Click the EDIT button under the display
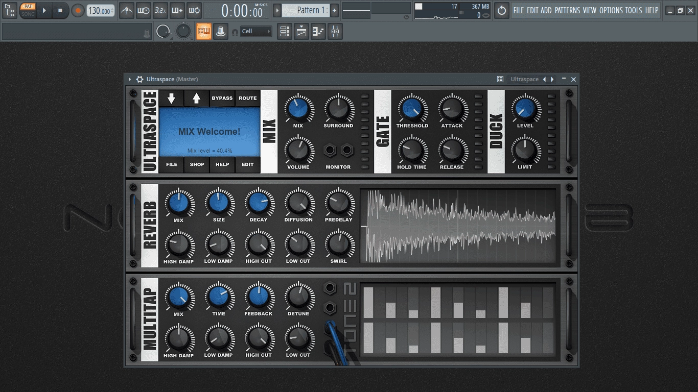This screenshot has width=698, height=392. 248,165
